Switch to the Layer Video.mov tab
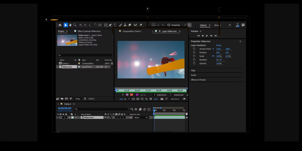The image size is (302, 151). [x=169, y=31]
